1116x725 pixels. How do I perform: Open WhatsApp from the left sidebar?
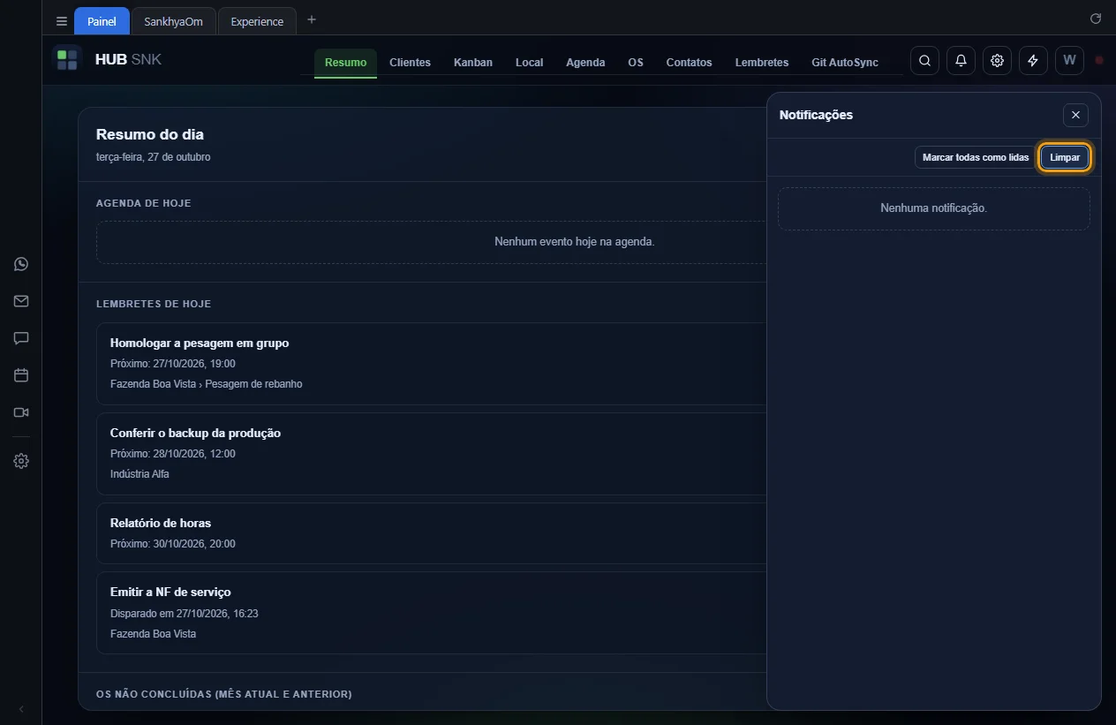(x=21, y=264)
